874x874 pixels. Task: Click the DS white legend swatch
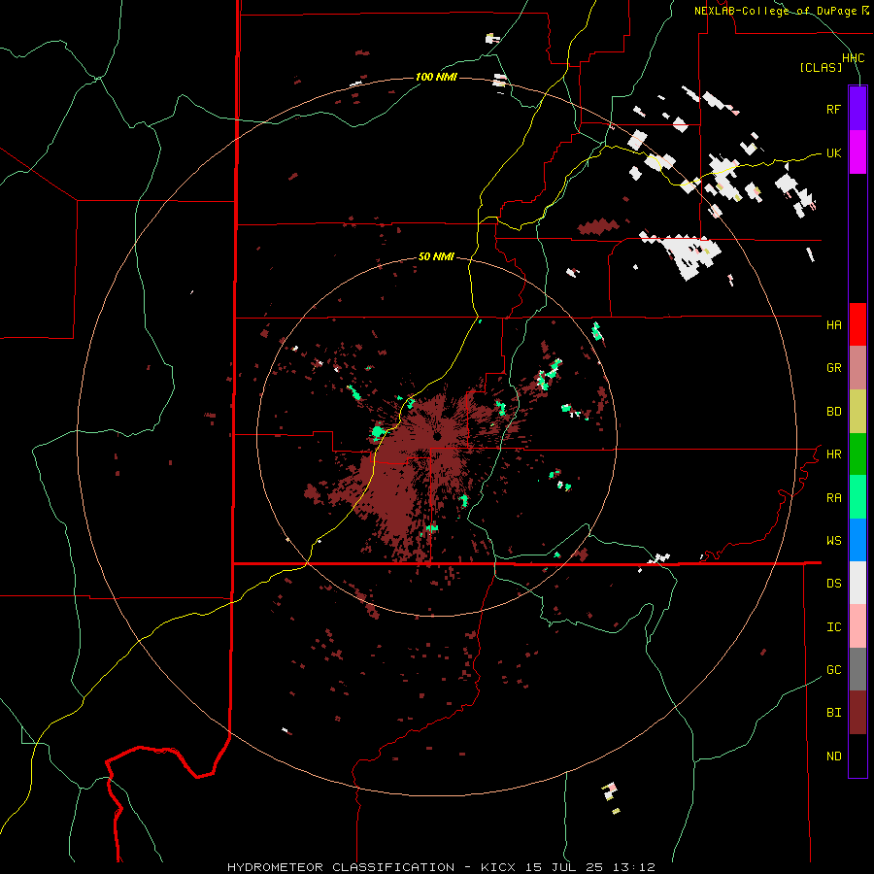coord(857,583)
